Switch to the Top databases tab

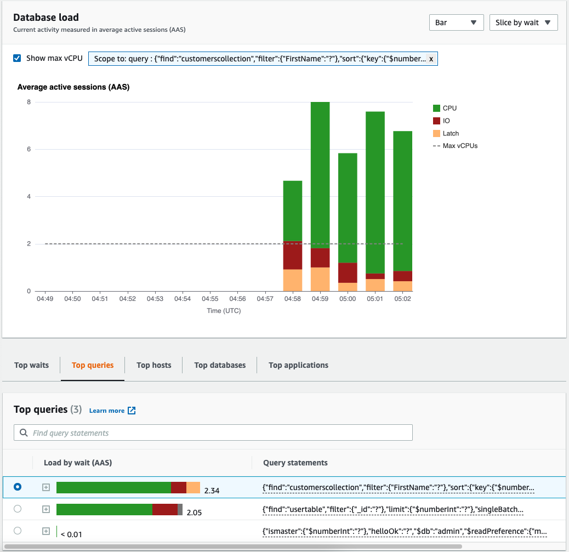219,365
